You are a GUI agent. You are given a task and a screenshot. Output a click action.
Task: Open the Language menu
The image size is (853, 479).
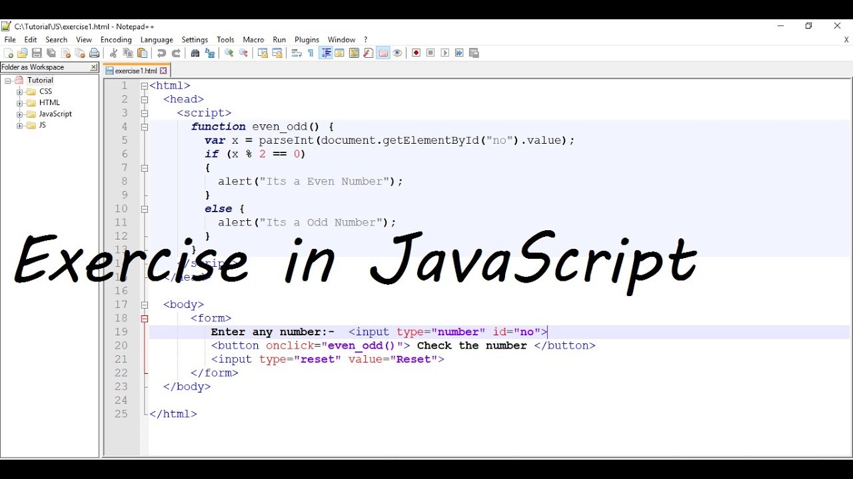[x=157, y=40]
